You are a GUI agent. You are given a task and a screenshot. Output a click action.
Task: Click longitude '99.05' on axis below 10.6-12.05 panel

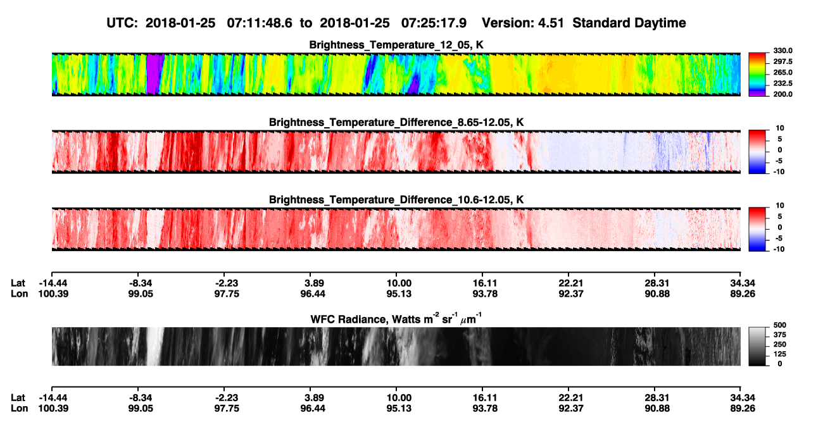pyautogui.click(x=141, y=294)
